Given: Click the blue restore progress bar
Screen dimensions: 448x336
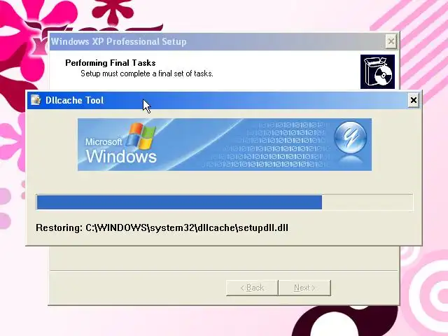Looking at the screenshot, I should (225, 202).
